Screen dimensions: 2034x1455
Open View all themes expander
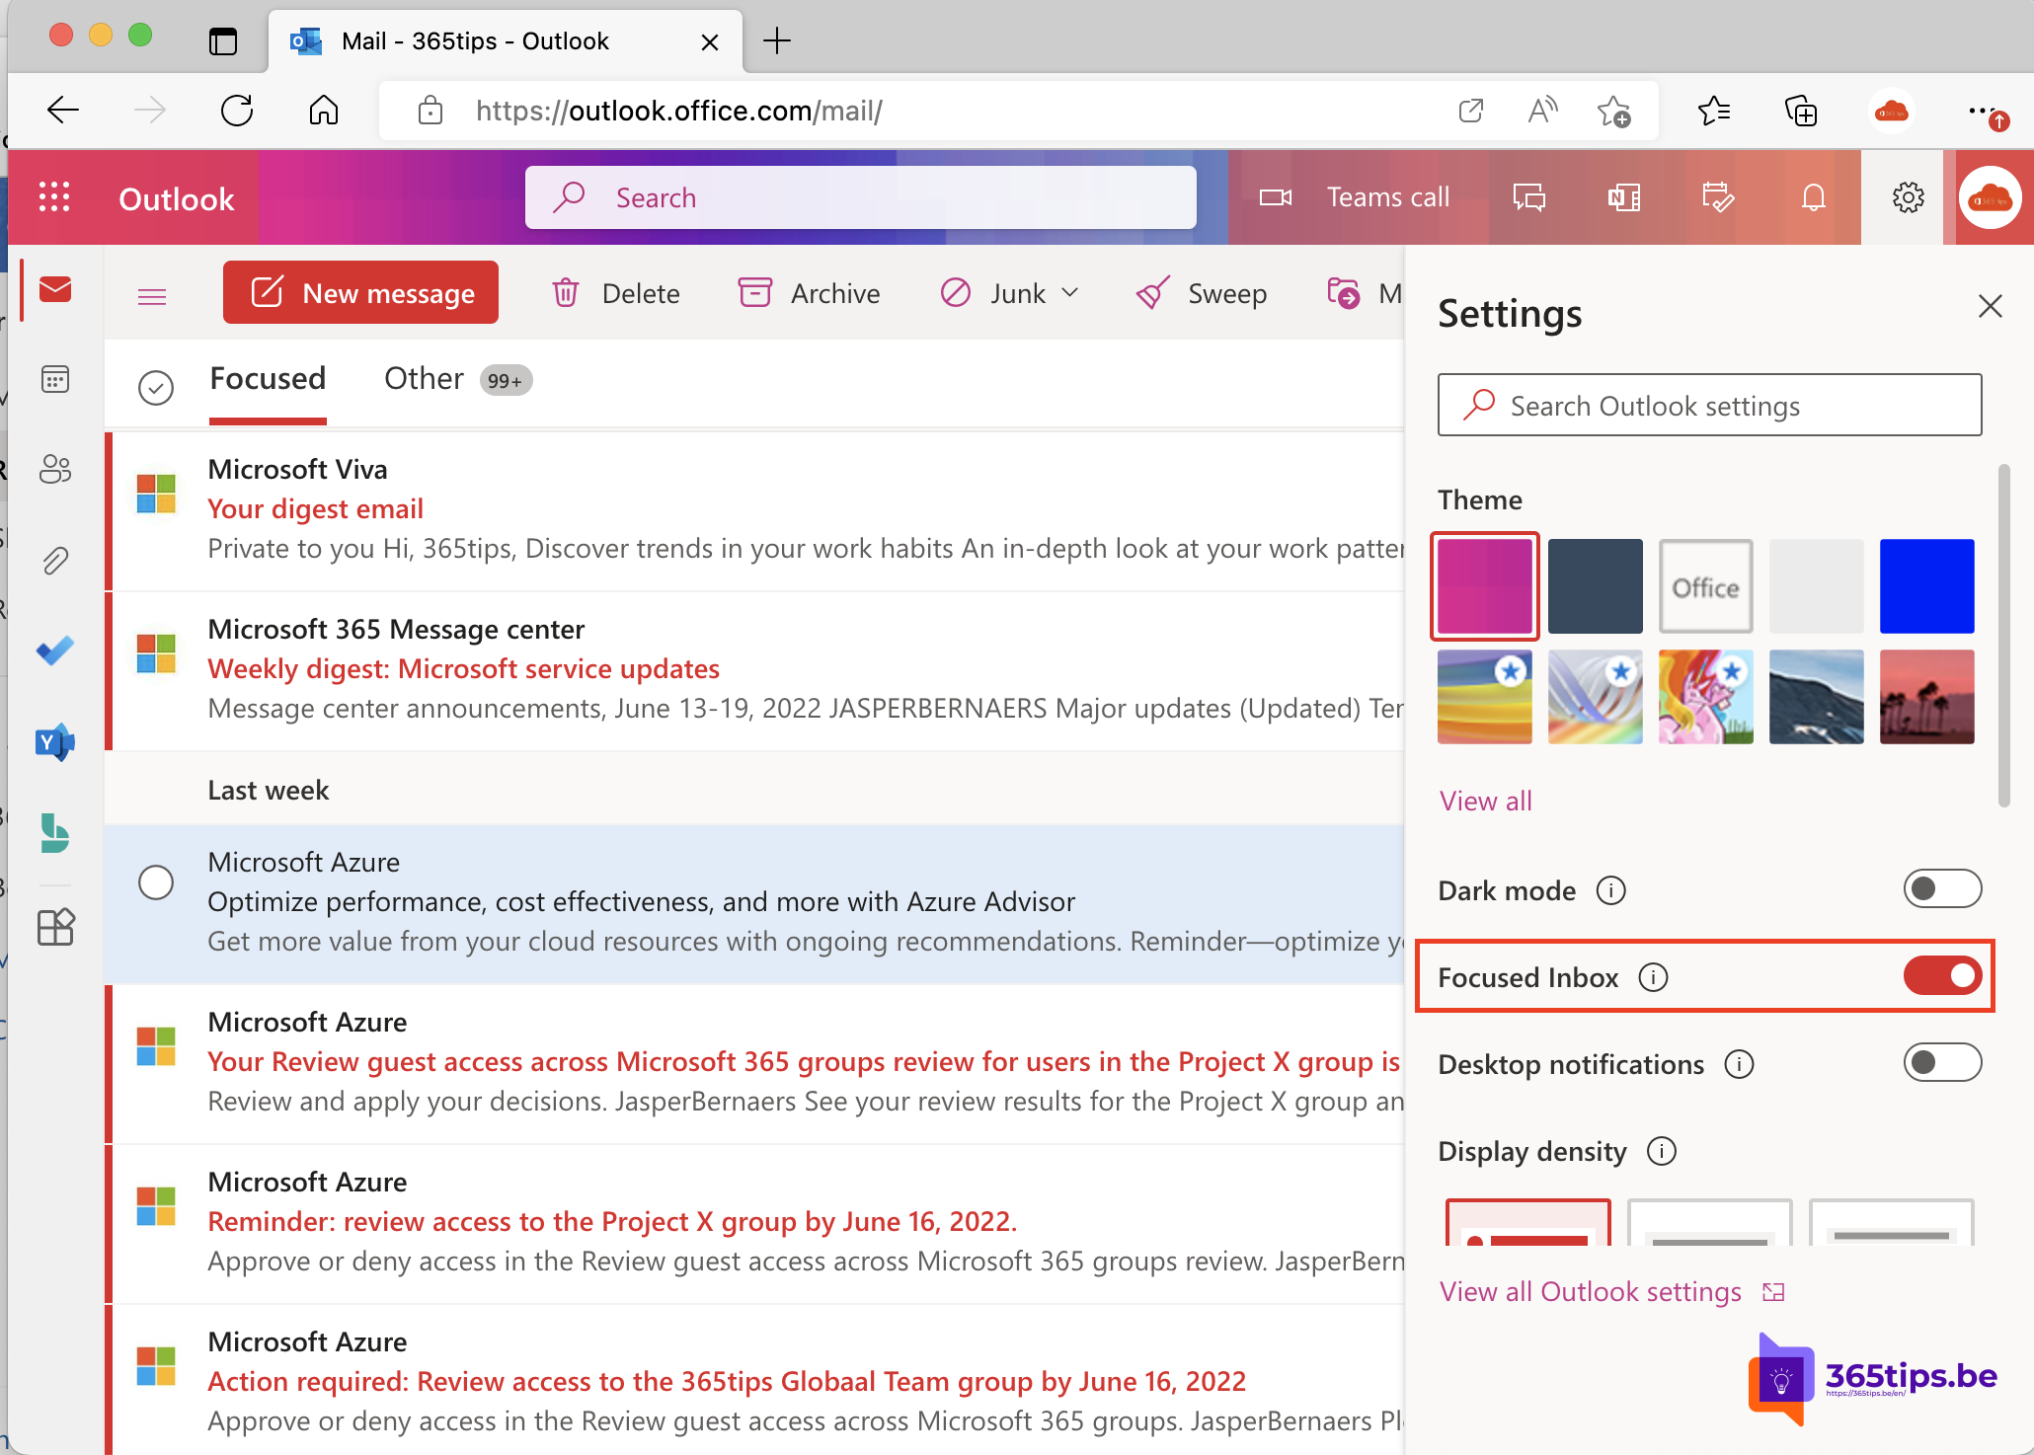[1486, 799]
